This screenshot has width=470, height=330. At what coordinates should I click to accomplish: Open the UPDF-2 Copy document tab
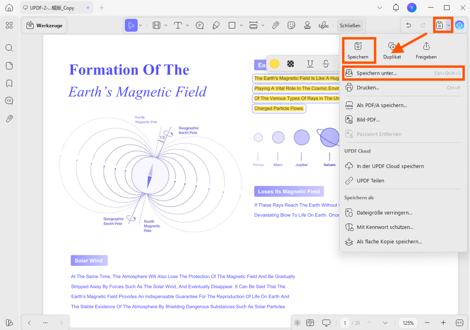[x=57, y=8]
